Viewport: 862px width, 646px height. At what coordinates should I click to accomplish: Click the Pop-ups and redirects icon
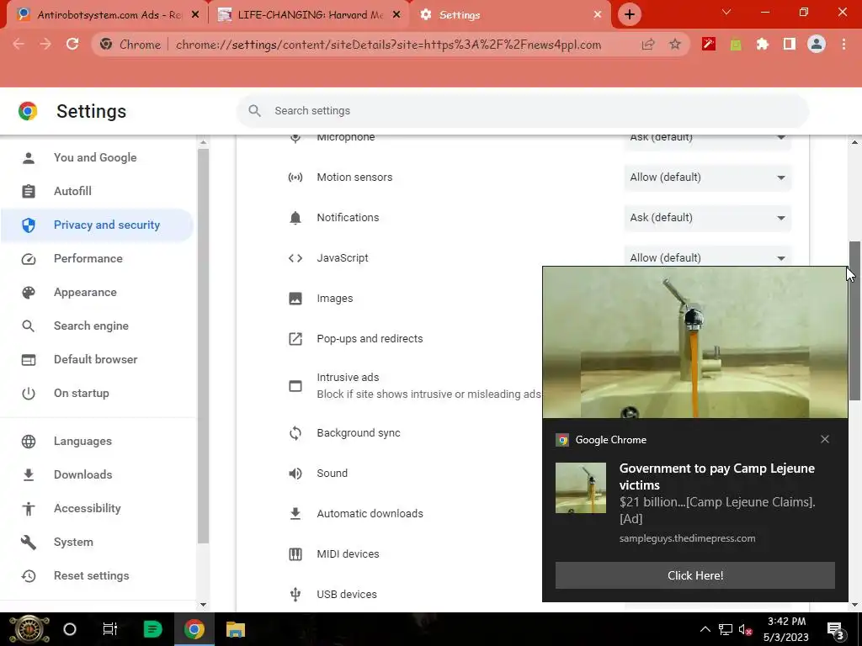point(295,338)
